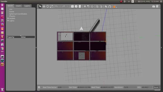Click the FPS value readout
The width and height of the screenshot is (163, 92).
tap(145, 87)
